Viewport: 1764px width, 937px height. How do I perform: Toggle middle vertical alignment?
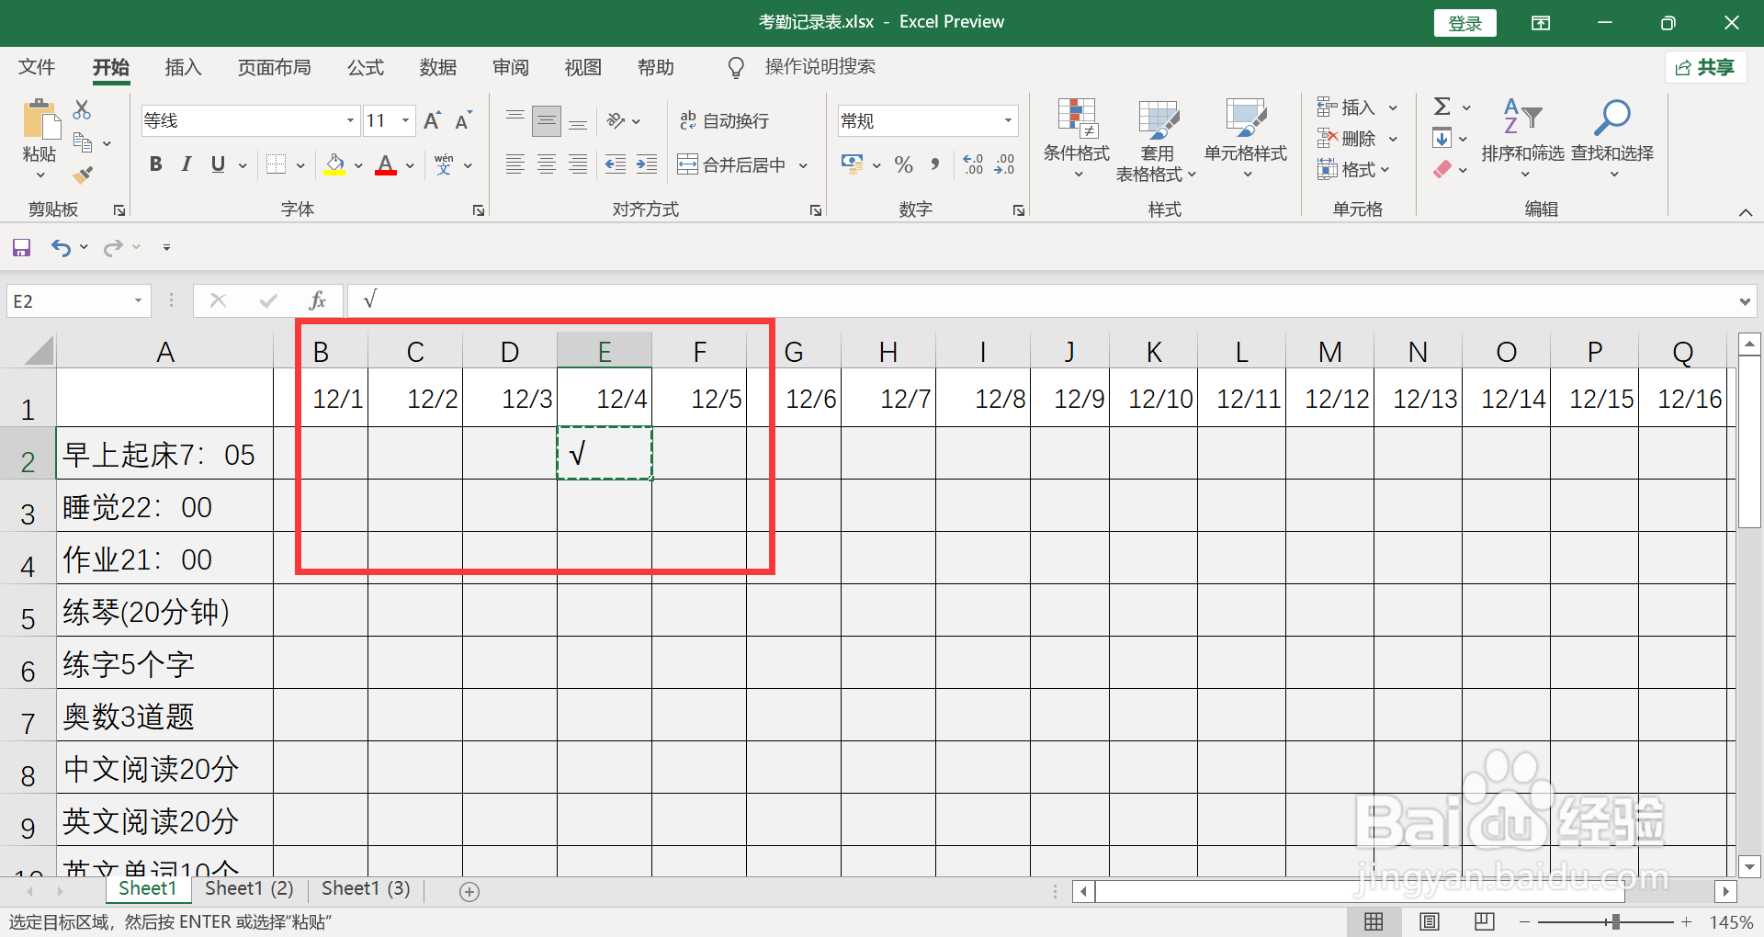tap(547, 120)
